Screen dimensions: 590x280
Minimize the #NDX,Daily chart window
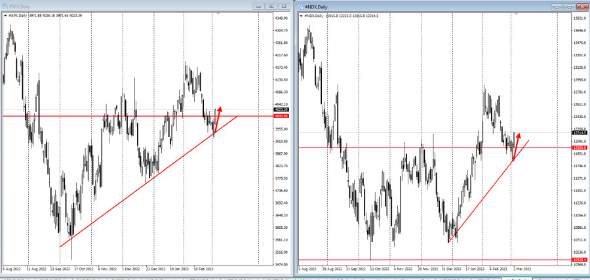(556, 7)
